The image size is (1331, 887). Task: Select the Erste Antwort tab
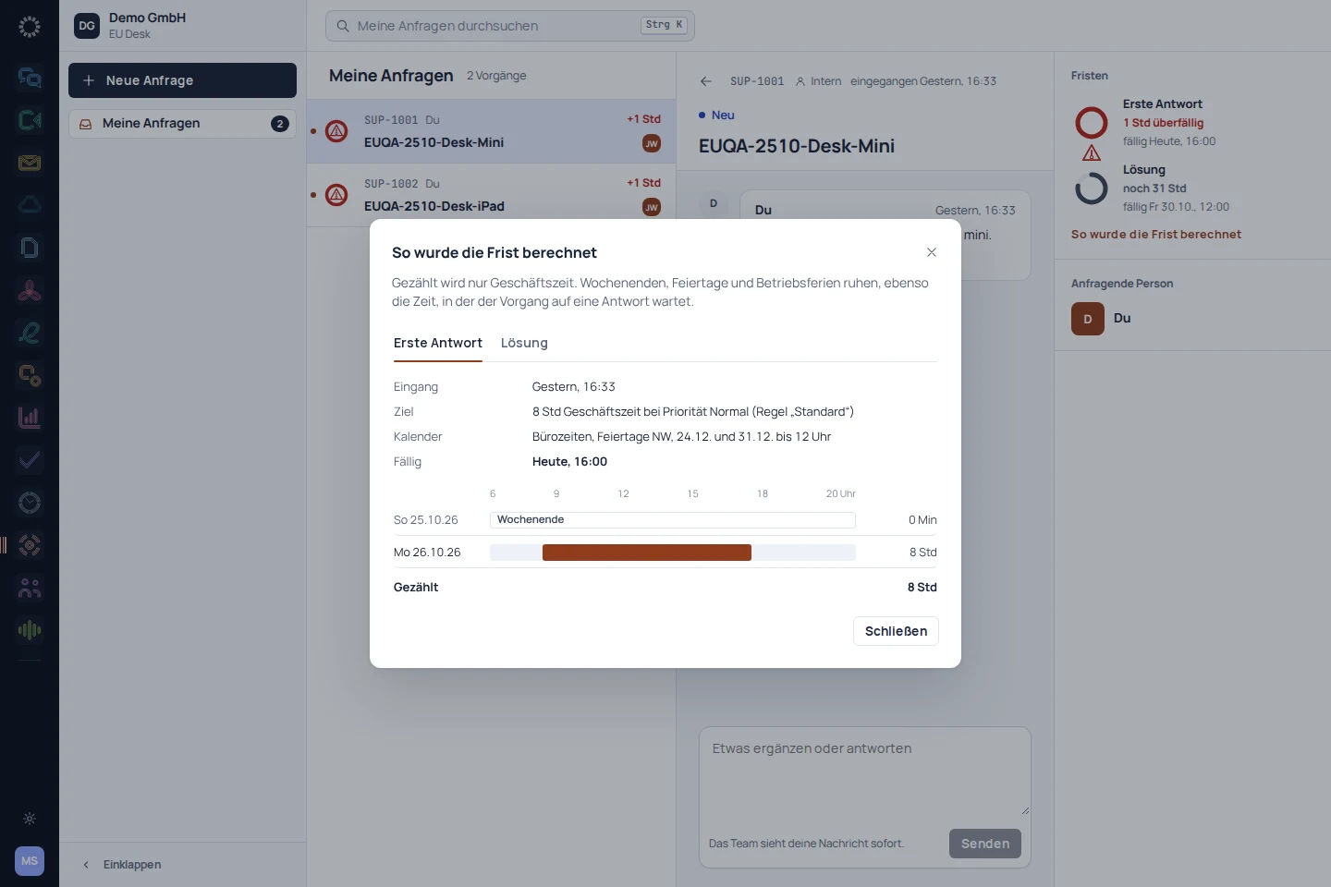[x=438, y=343]
